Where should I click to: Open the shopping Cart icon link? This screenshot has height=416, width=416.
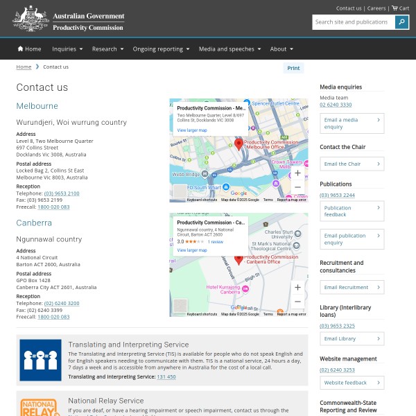pos(400,8)
